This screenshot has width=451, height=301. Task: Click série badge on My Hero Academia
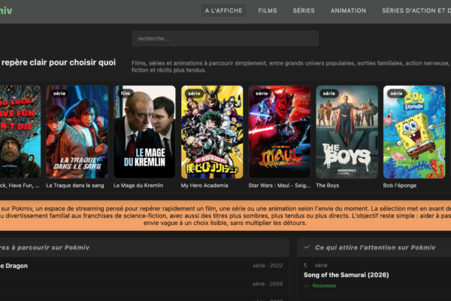click(x=194, y=93)
